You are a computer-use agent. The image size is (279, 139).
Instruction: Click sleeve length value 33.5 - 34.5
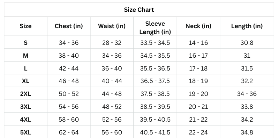[x=155, y=43]
